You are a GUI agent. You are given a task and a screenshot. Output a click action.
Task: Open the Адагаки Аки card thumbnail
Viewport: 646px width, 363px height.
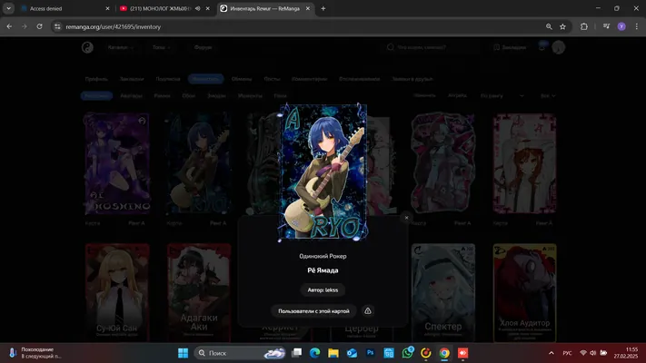199,292
